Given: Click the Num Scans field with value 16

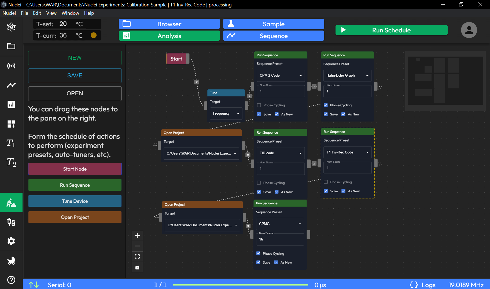Looking at the screenshot, I should pos(280,239).
